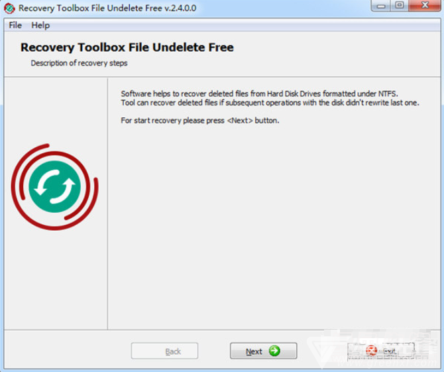Click the Exit button label

point(389,351)
